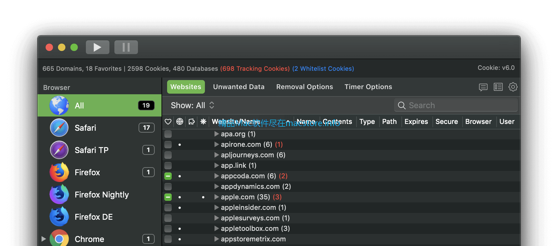Check the applesurveys.com checkbox
558x246 pixels.
pos(168,218)
